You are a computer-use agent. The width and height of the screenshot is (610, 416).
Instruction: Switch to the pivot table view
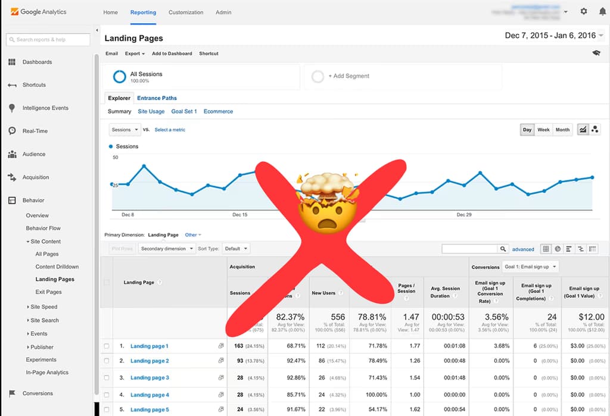(592, 249)
